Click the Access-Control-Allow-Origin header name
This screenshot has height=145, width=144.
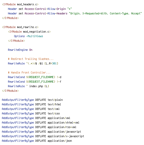pos(45,9)
